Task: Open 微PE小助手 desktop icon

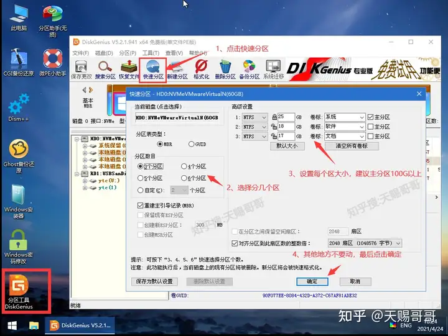Action: click(x=52, y=63)
